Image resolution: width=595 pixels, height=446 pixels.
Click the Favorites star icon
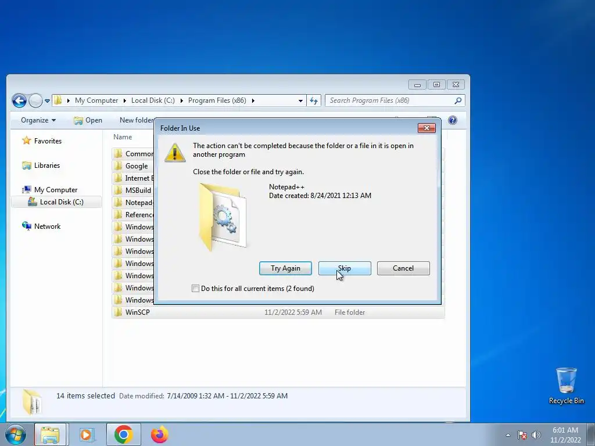(x=26, y=141)
